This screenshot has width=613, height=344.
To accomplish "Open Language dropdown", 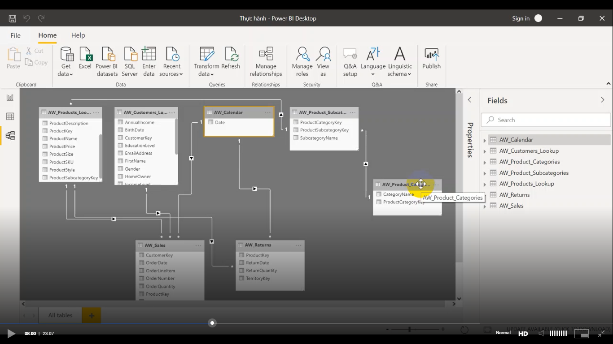I will pos(373,62).
